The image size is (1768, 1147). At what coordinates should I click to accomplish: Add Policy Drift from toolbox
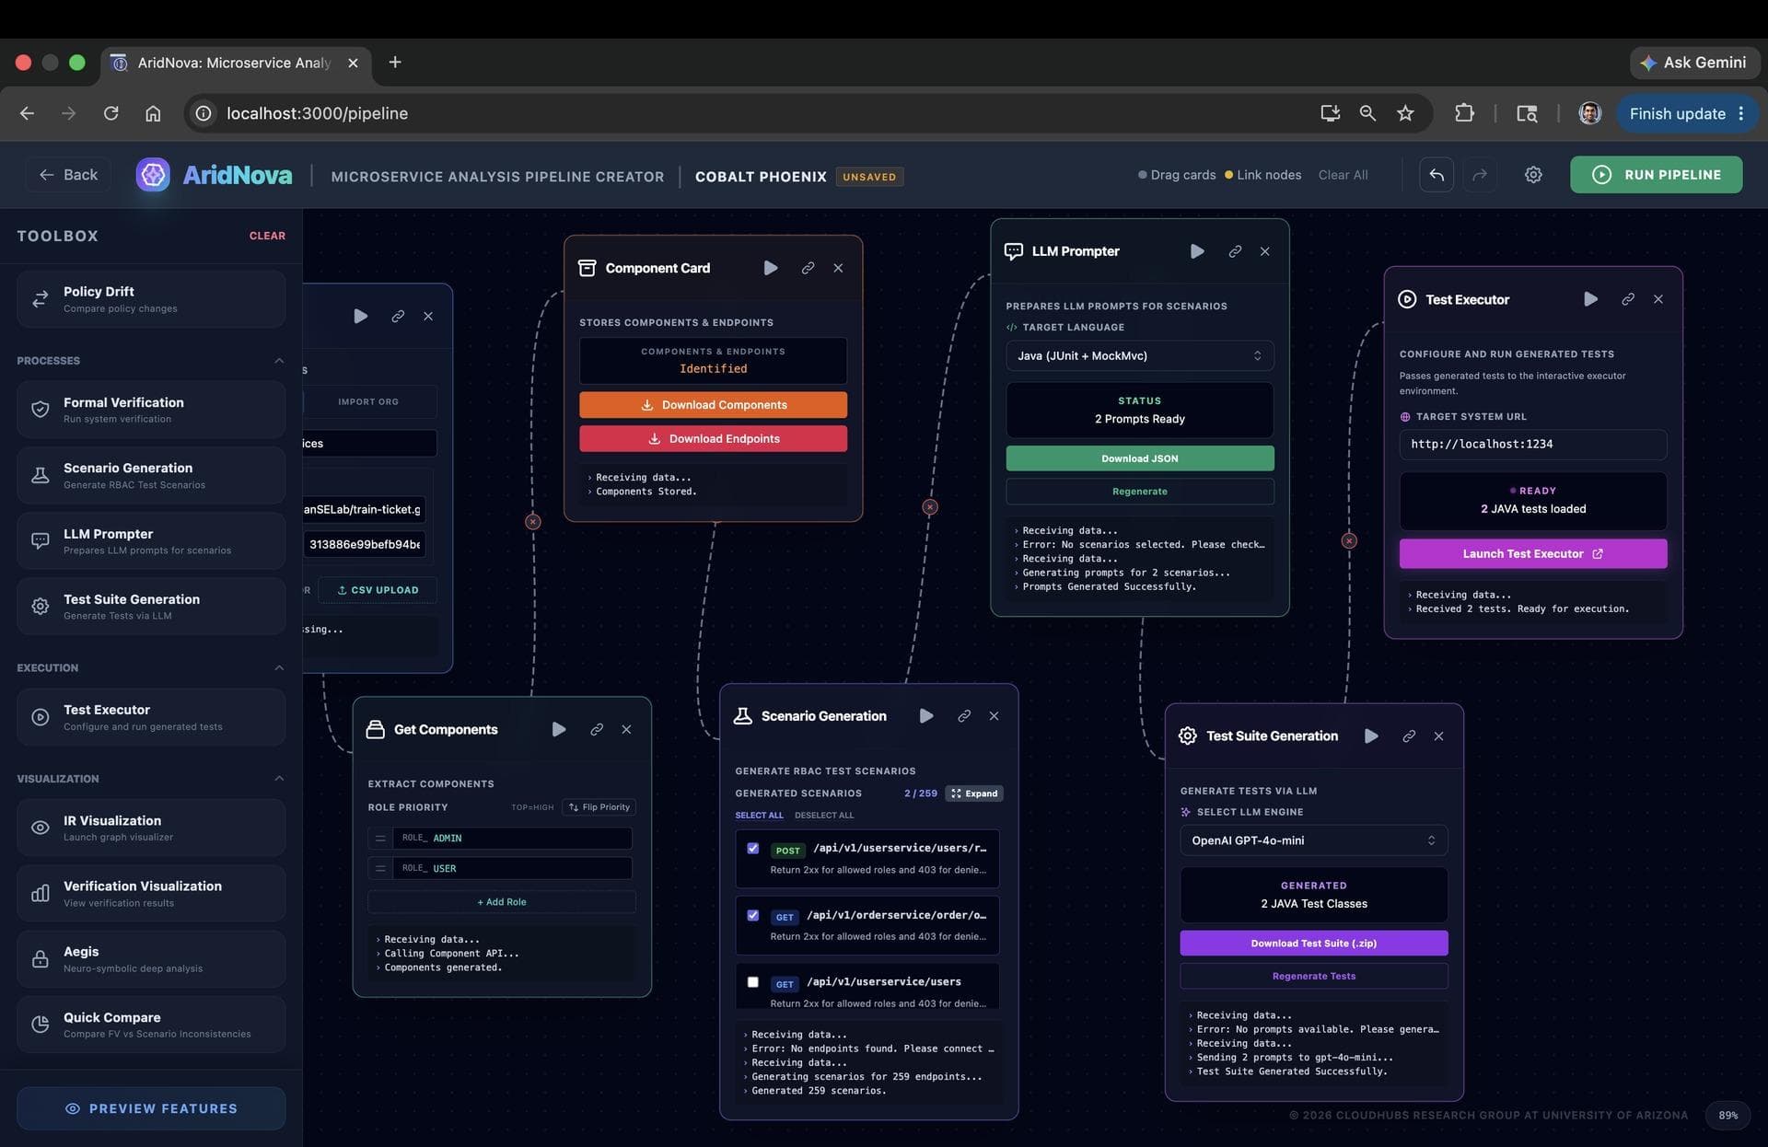151,299
